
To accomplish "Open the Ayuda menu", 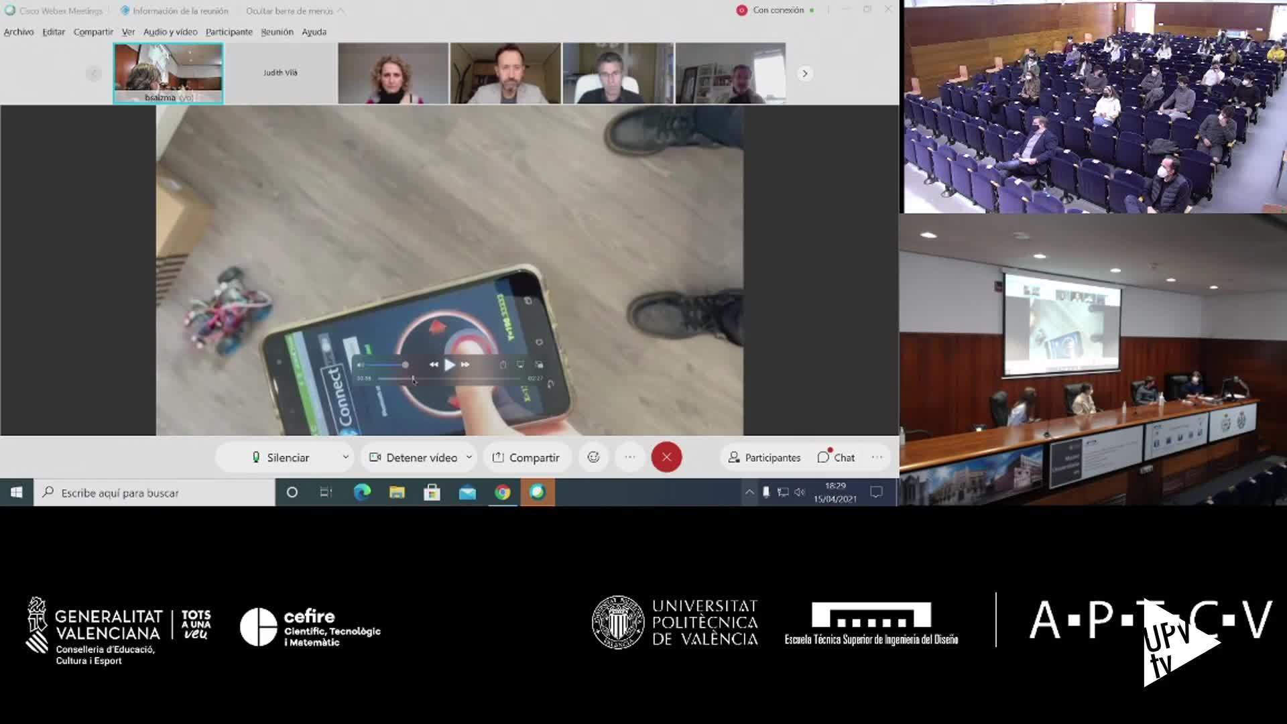I will 314,32.
